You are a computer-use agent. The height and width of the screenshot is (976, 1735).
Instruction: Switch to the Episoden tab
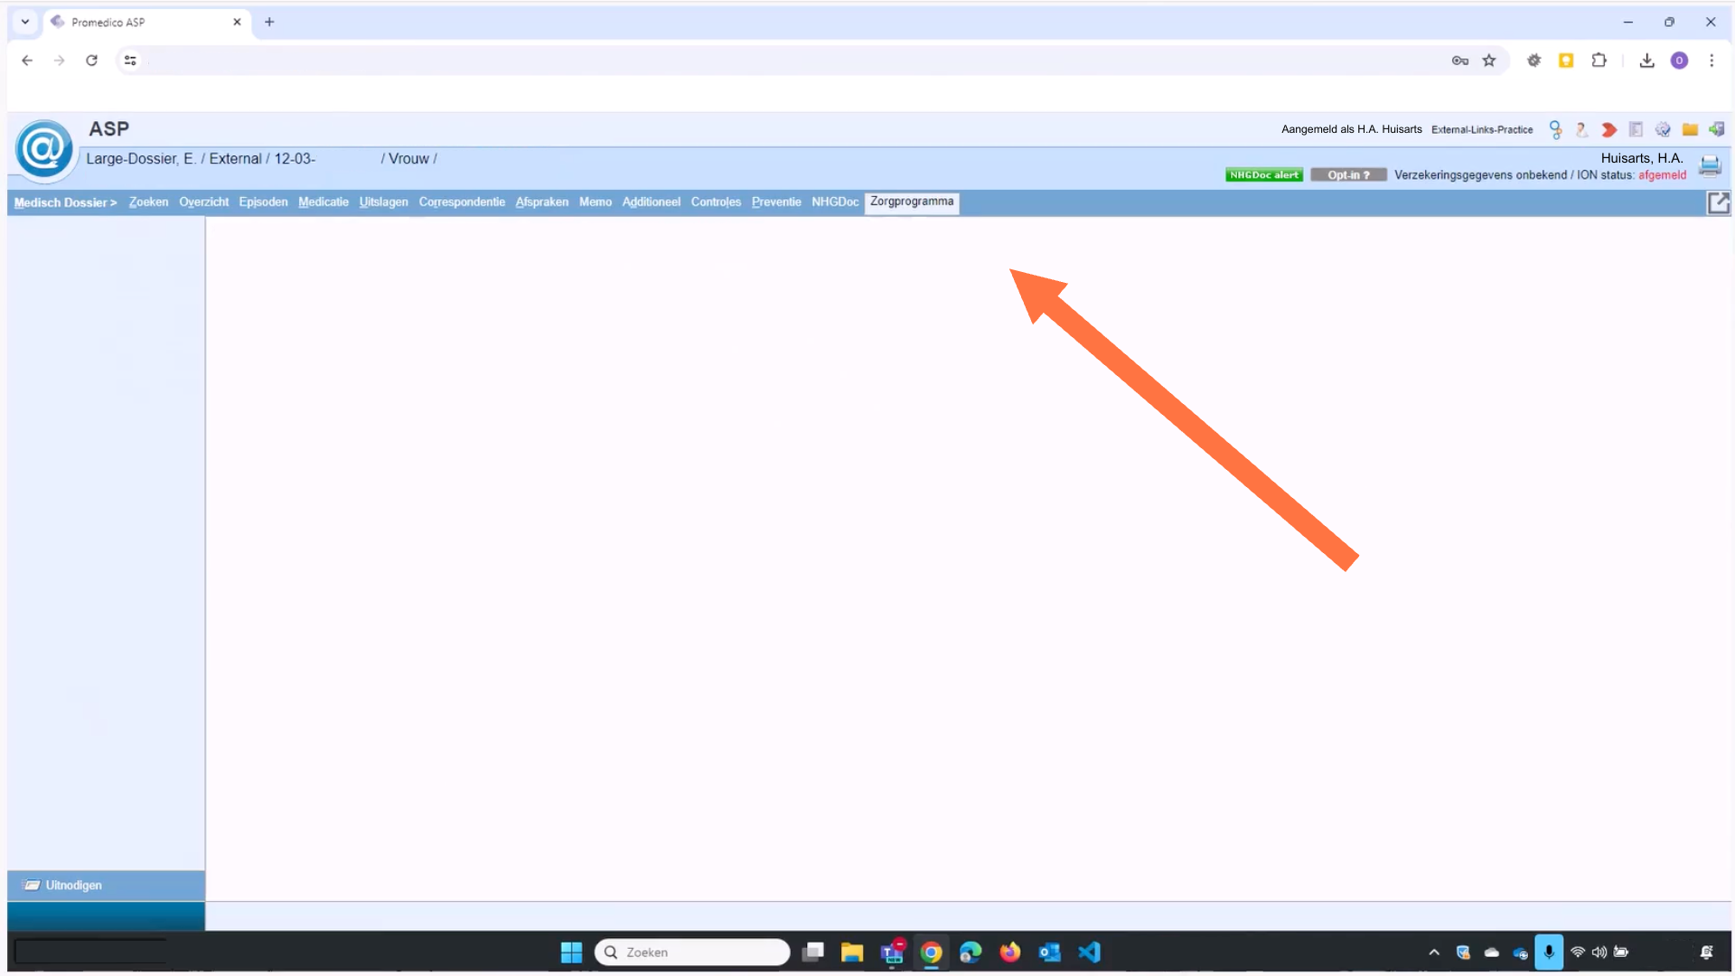[263, 202]
